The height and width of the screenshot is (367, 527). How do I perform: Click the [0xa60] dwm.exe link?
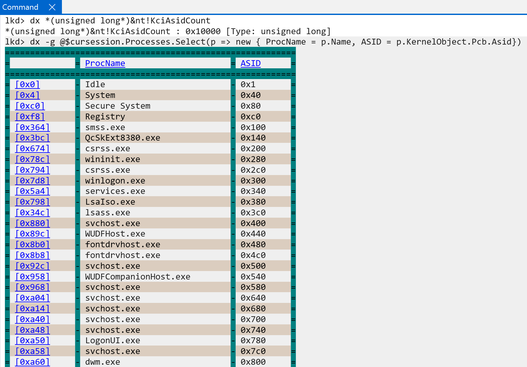point(32,362)
